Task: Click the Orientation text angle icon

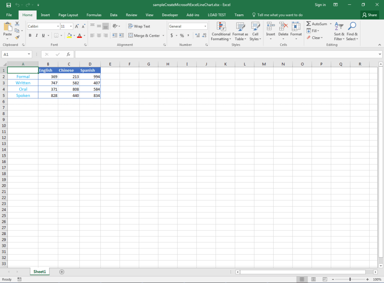Action: click(115, 26)
